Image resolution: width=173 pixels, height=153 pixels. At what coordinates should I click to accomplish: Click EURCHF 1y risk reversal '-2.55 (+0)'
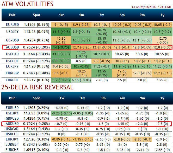[162, 150]
